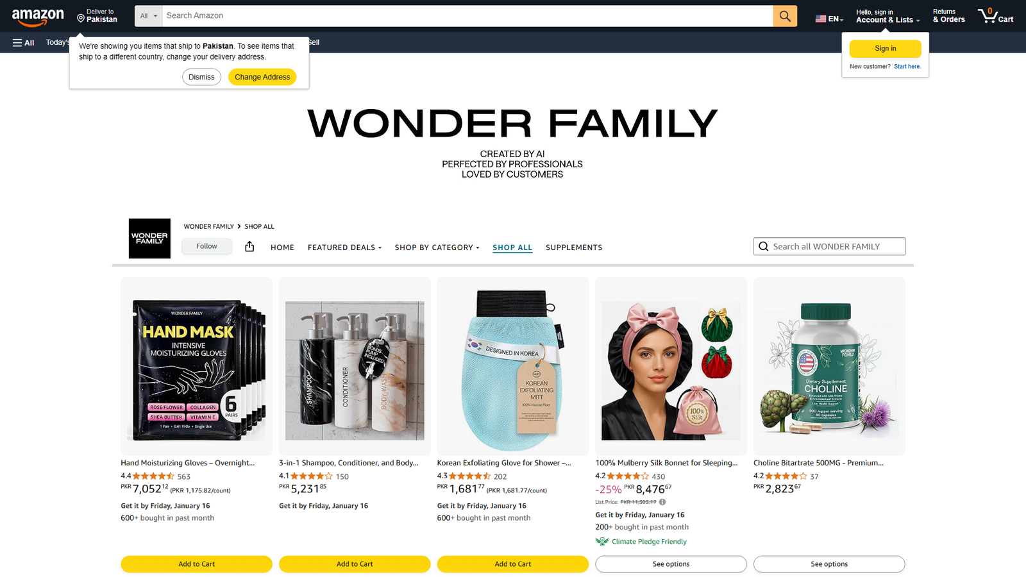Go to the Supplements tab

click(x=574, y=247)
